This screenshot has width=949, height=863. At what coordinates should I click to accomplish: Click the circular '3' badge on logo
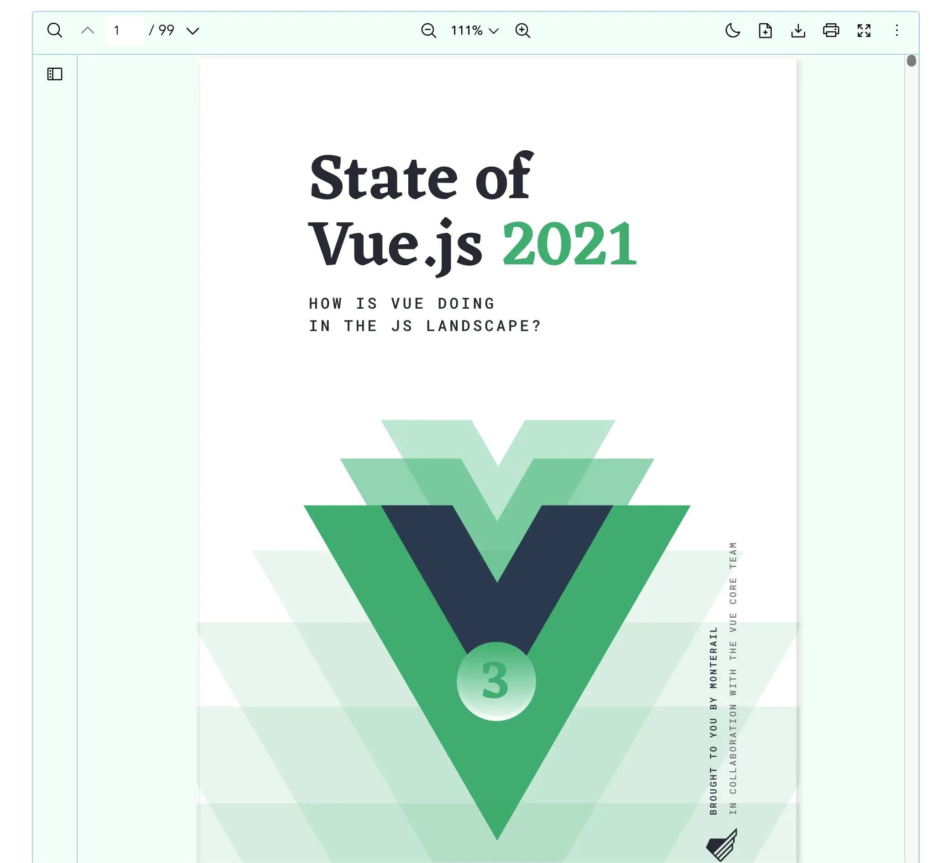pos(496,681)
